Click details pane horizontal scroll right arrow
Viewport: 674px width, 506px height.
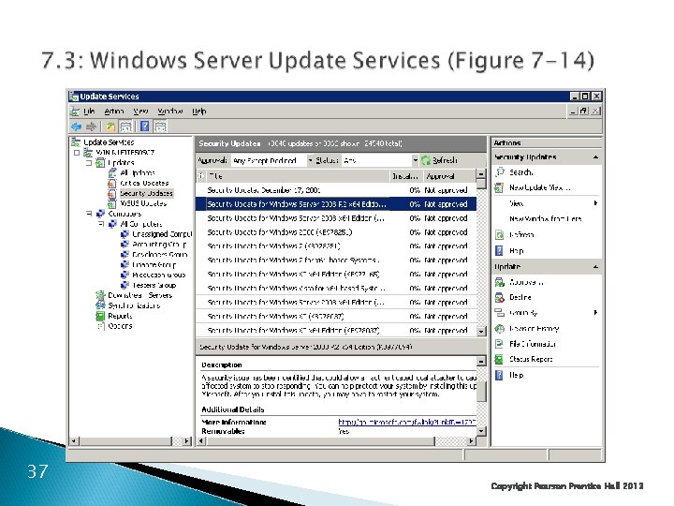(x=472, y=441)
